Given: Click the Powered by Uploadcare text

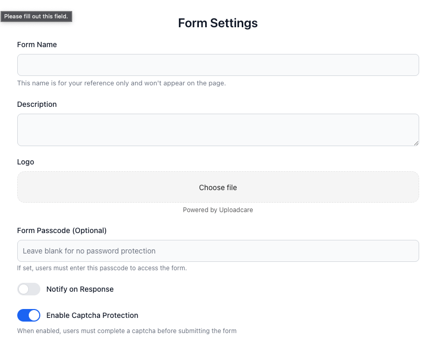Looking at the screenshot, I should [218, 210].
